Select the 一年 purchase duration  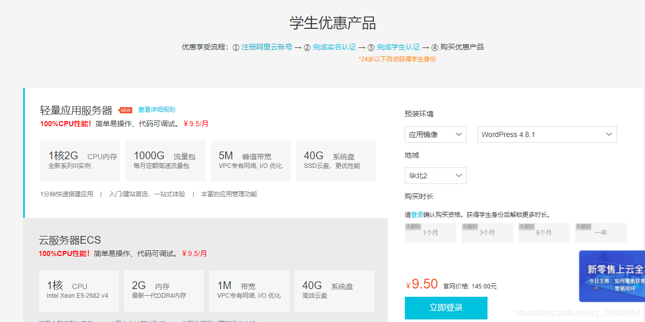(601, 233)
